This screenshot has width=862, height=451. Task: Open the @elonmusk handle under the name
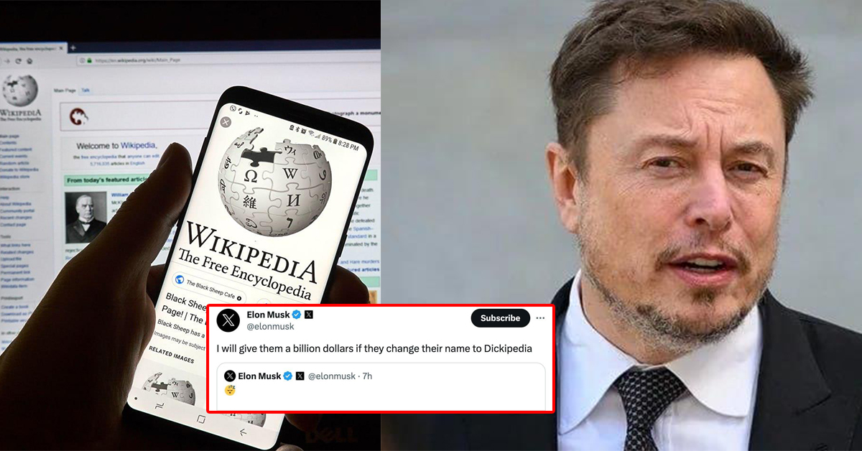tap(270, 327)
